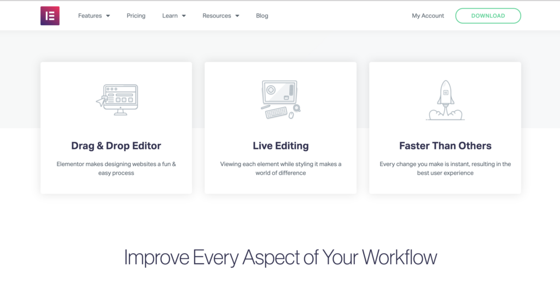Click the Faster Than Others rocket icon
The height and width of the screenshot is (298, 560).
[x=445, y=100]
